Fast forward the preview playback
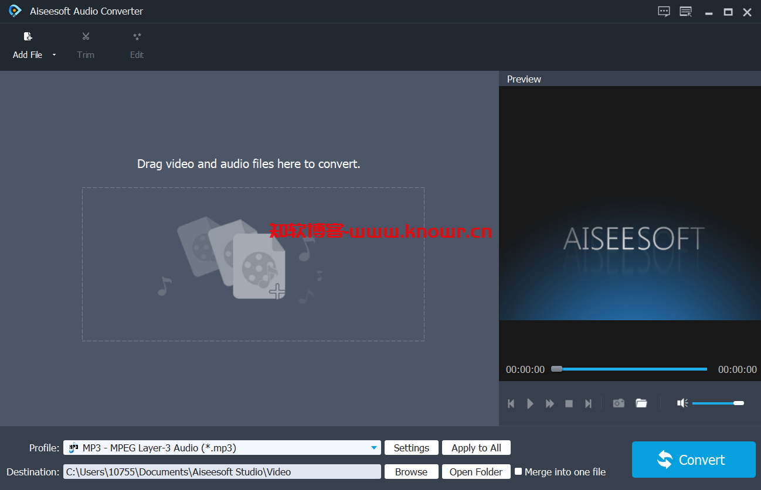 pos(549,403)
